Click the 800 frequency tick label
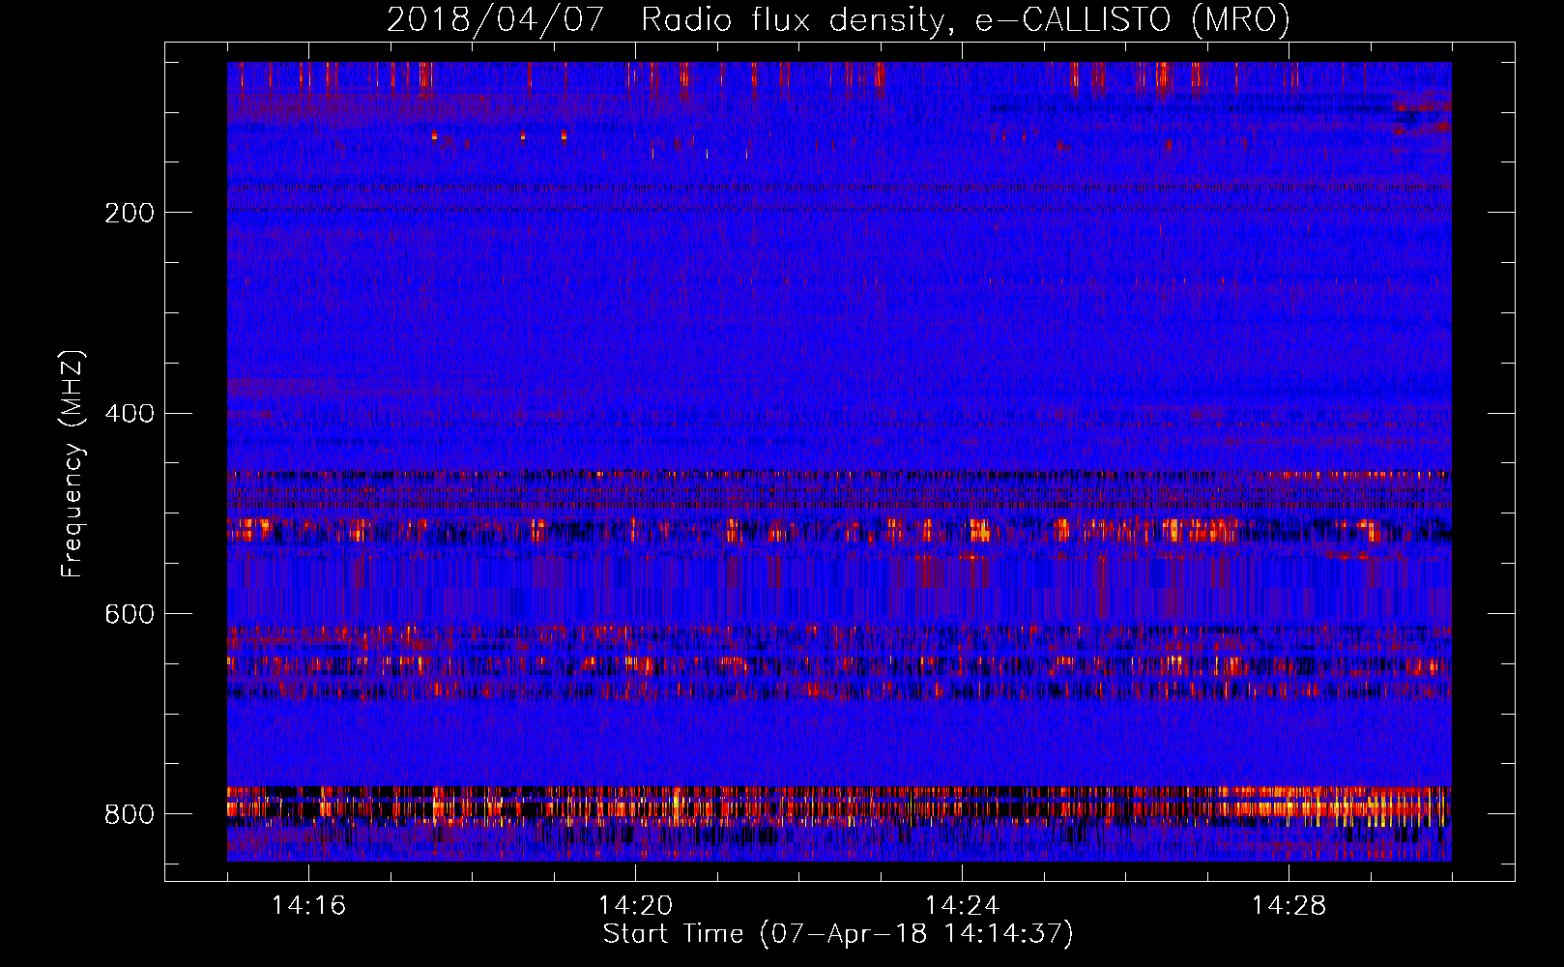 pyautogui.click(x=130, y=815)
